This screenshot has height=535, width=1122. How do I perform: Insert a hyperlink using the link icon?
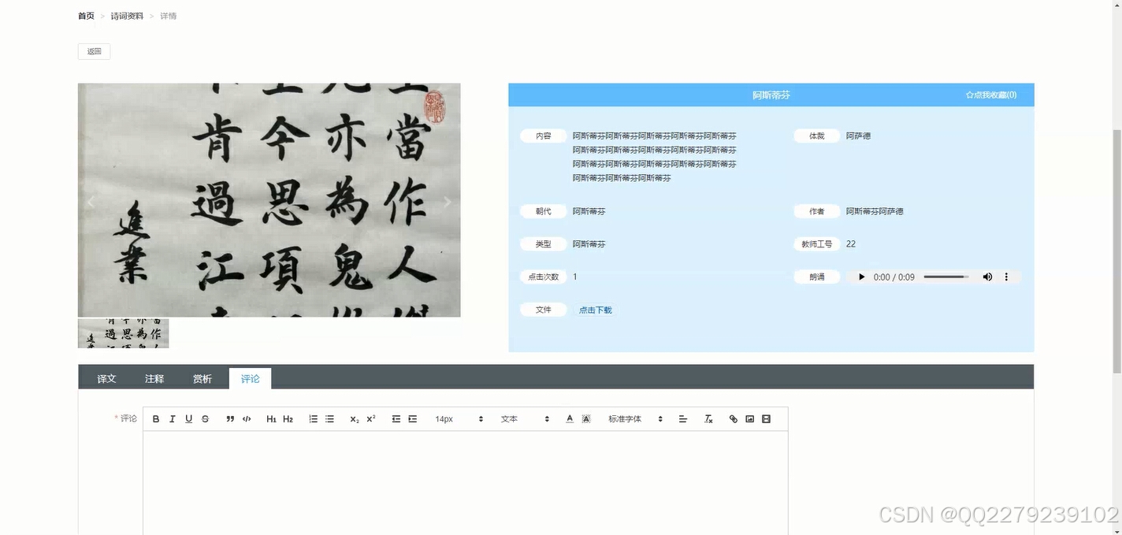pyautogui.click(x=732, y=418)
